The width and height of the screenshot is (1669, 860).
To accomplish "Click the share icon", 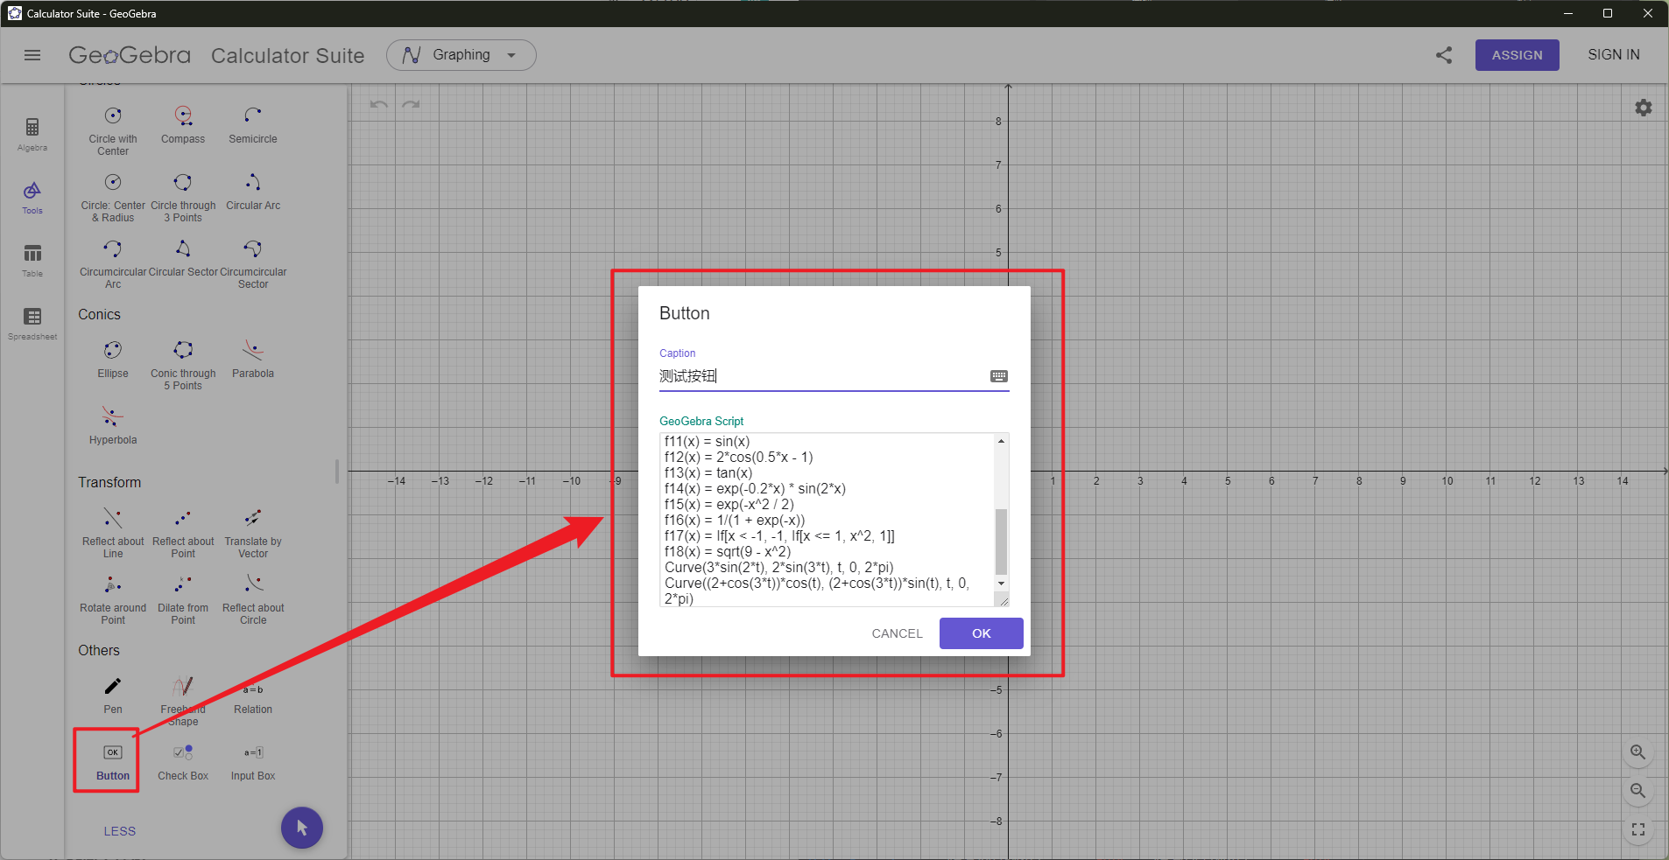I will point(1444,55).
